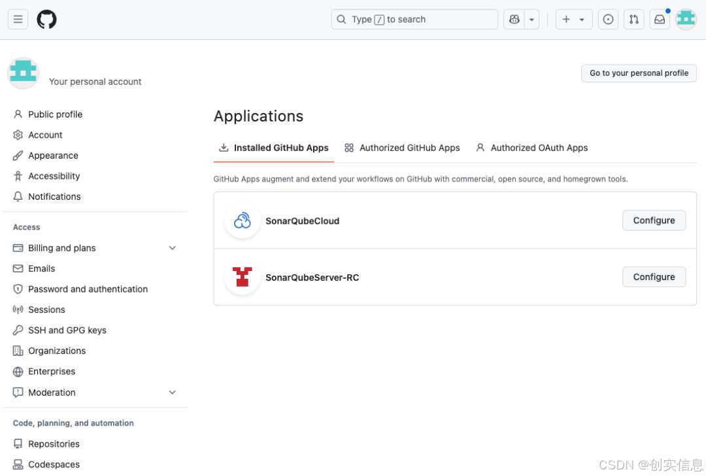Click the Enterprises globe icon
Screen dimensions: 706x476
(x=18, y=372)
